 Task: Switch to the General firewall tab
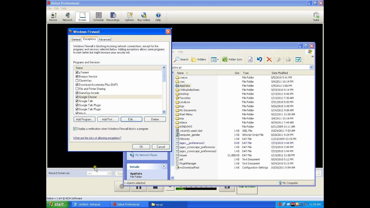click(x=76, y=40)
